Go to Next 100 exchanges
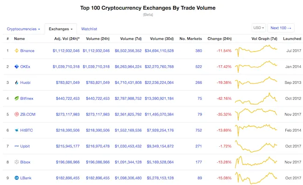This screenshot has width=303, height=185. [281, 28]
